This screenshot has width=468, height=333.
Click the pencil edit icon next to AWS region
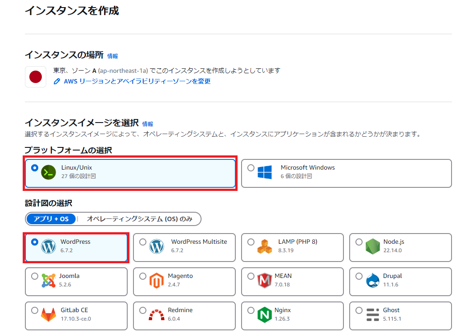[57, 81]
